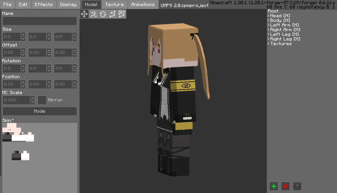Increase the first Offset value
Viewport: 337px width, 193px height.
point(23,51)
